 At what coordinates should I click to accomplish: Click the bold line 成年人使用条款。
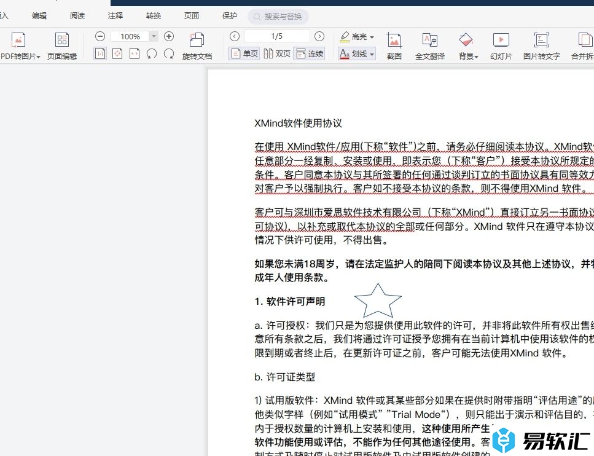292,277
